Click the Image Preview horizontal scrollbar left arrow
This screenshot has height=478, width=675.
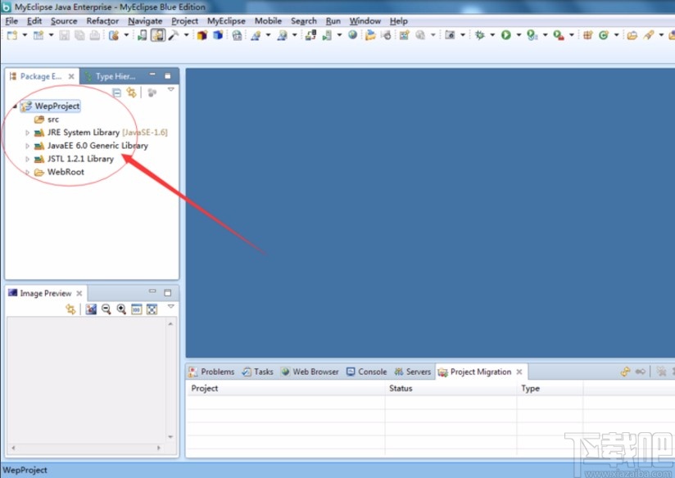click(13, 449)
